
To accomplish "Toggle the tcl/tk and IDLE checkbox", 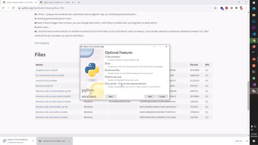I will pyautogui.click(x=106, y=70).
